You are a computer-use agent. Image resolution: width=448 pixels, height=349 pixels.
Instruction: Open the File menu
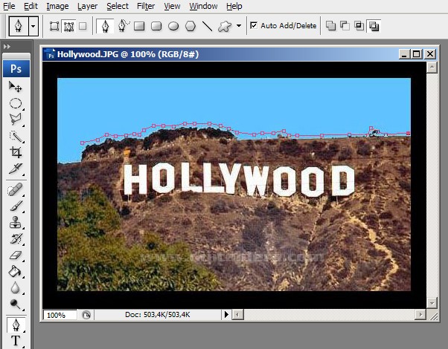click(9, 6)
